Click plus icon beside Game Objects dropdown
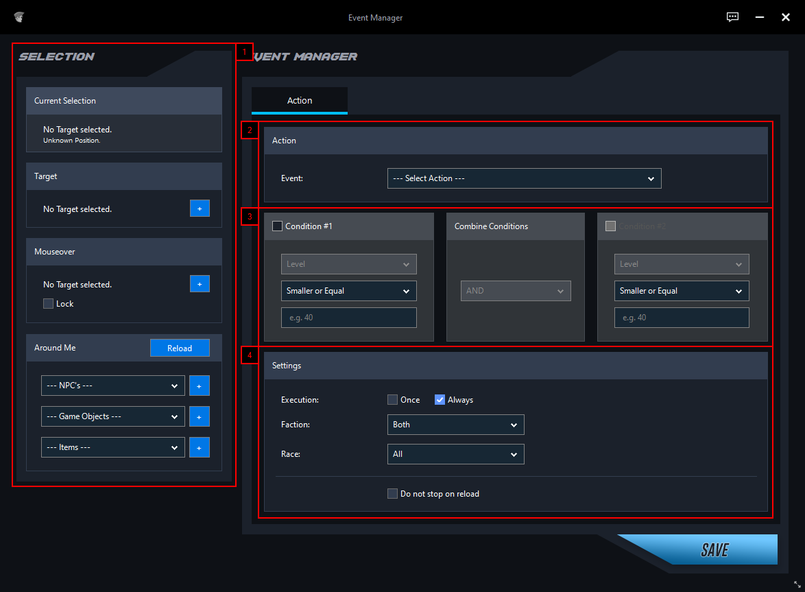Screen dimensions: 805x592 [x=200, y=416]
